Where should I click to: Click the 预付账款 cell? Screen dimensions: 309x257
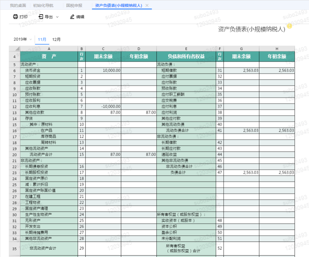coord(49,95)
